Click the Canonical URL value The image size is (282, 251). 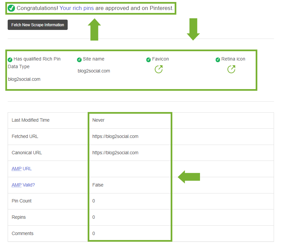pyautogui.click(x=115, y=153)
